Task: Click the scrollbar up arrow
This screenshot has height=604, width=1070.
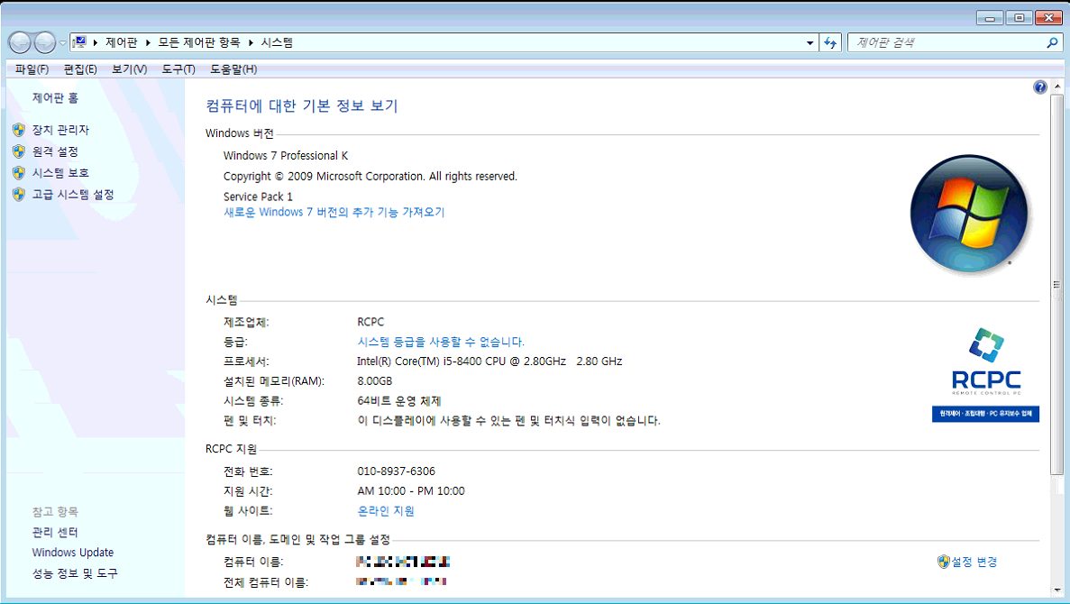Action: pos(1057,87)
